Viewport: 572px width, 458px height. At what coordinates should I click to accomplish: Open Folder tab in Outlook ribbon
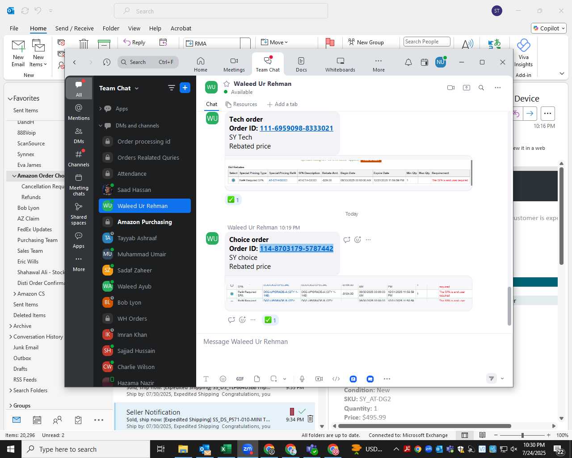(111, 28)
